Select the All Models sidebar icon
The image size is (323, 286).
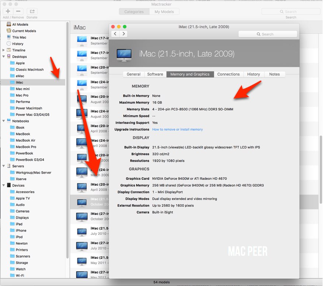click(x=8, y=24)
